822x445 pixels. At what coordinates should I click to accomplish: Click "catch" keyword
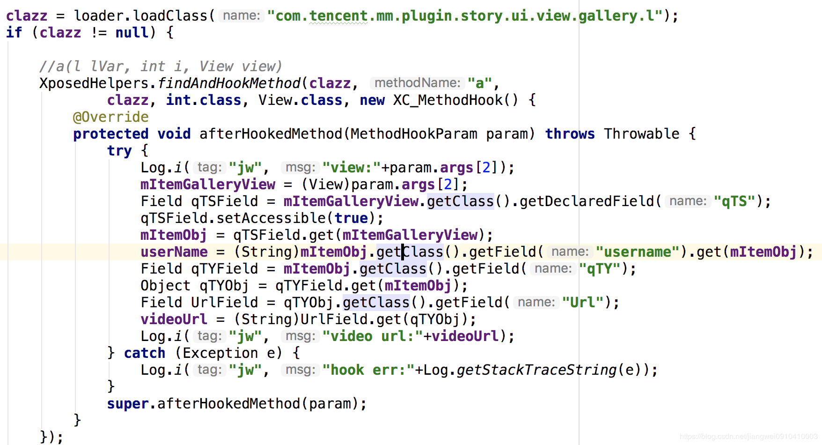145,353
